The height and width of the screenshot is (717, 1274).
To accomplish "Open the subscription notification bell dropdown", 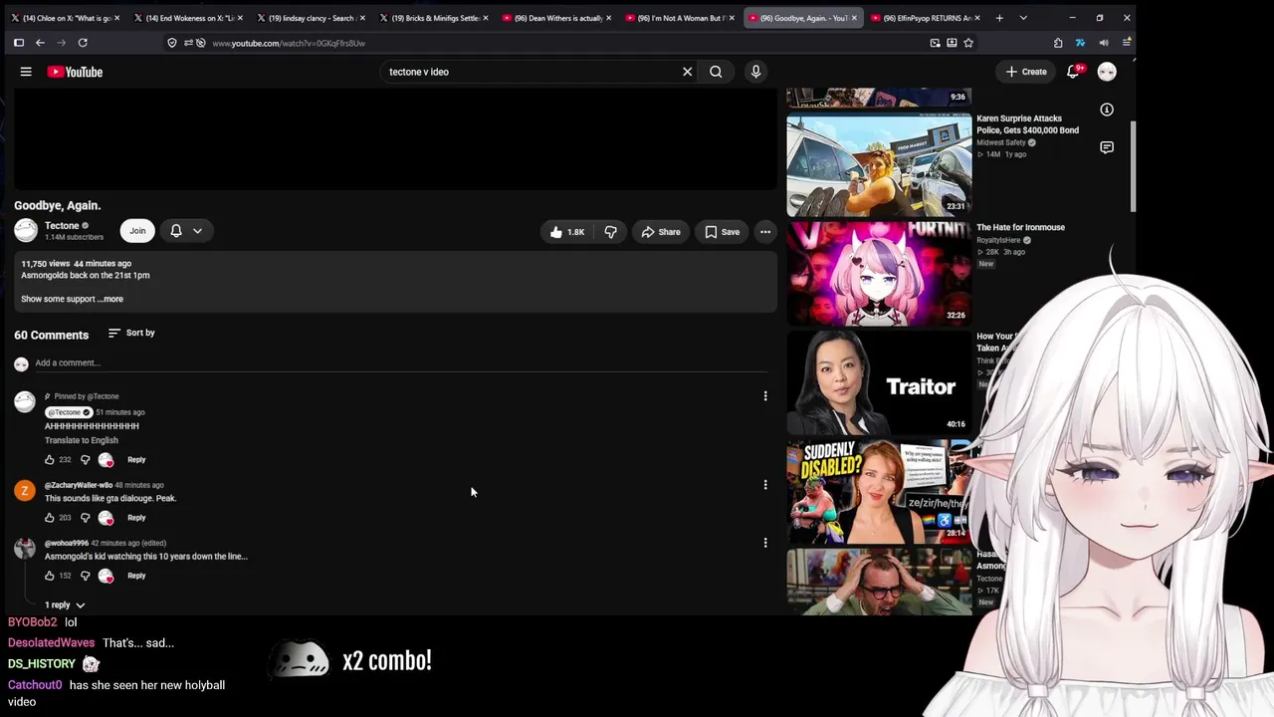I will click(185, 231).
